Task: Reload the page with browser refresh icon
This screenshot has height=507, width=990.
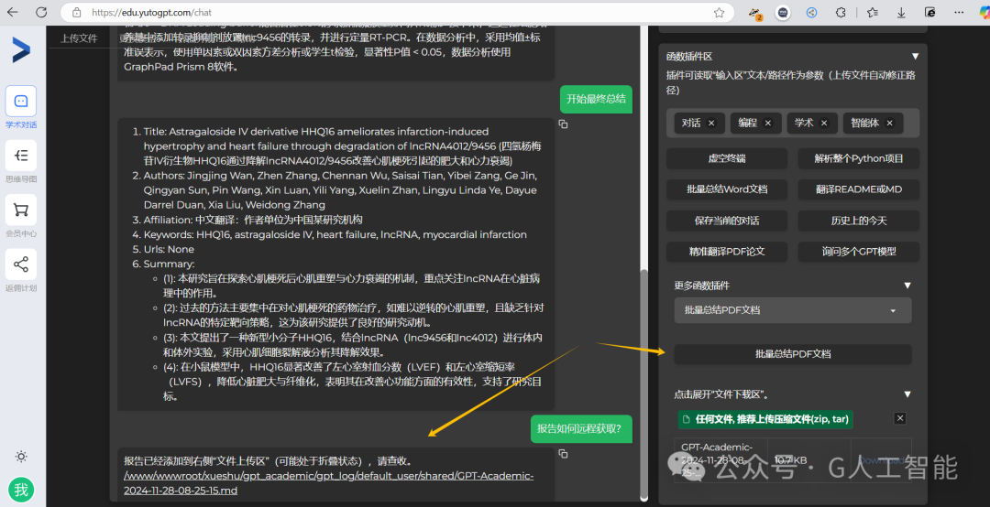Action: (41, 12)
